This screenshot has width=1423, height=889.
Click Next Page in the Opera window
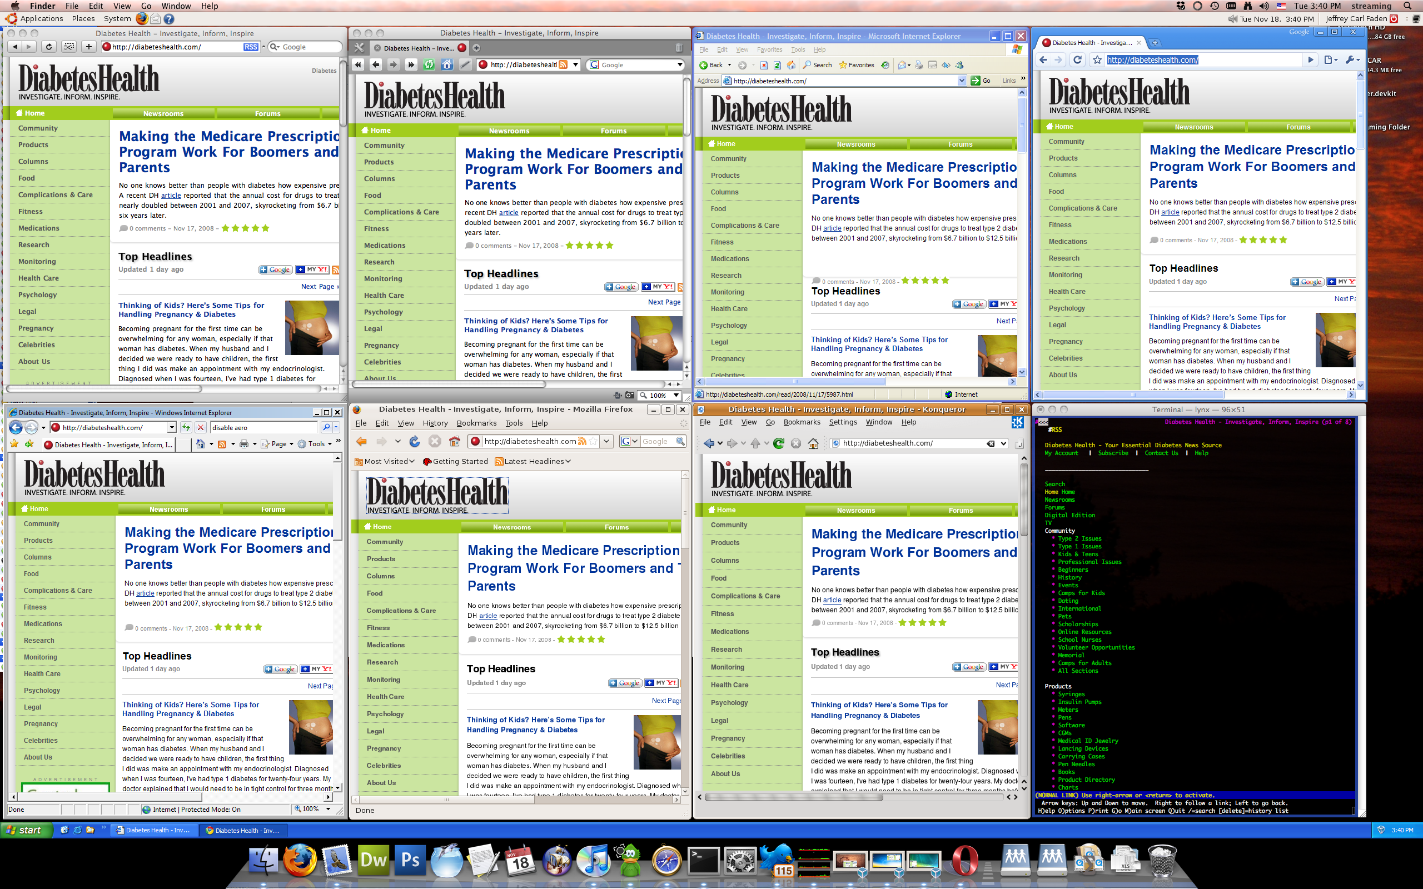pos(664,302)
